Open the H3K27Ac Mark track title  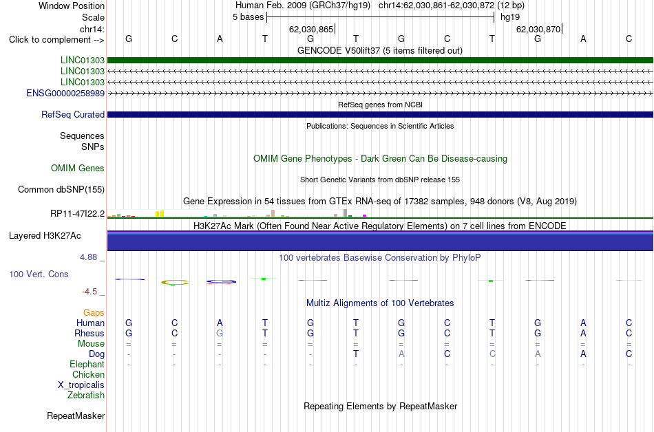(380, 226)
